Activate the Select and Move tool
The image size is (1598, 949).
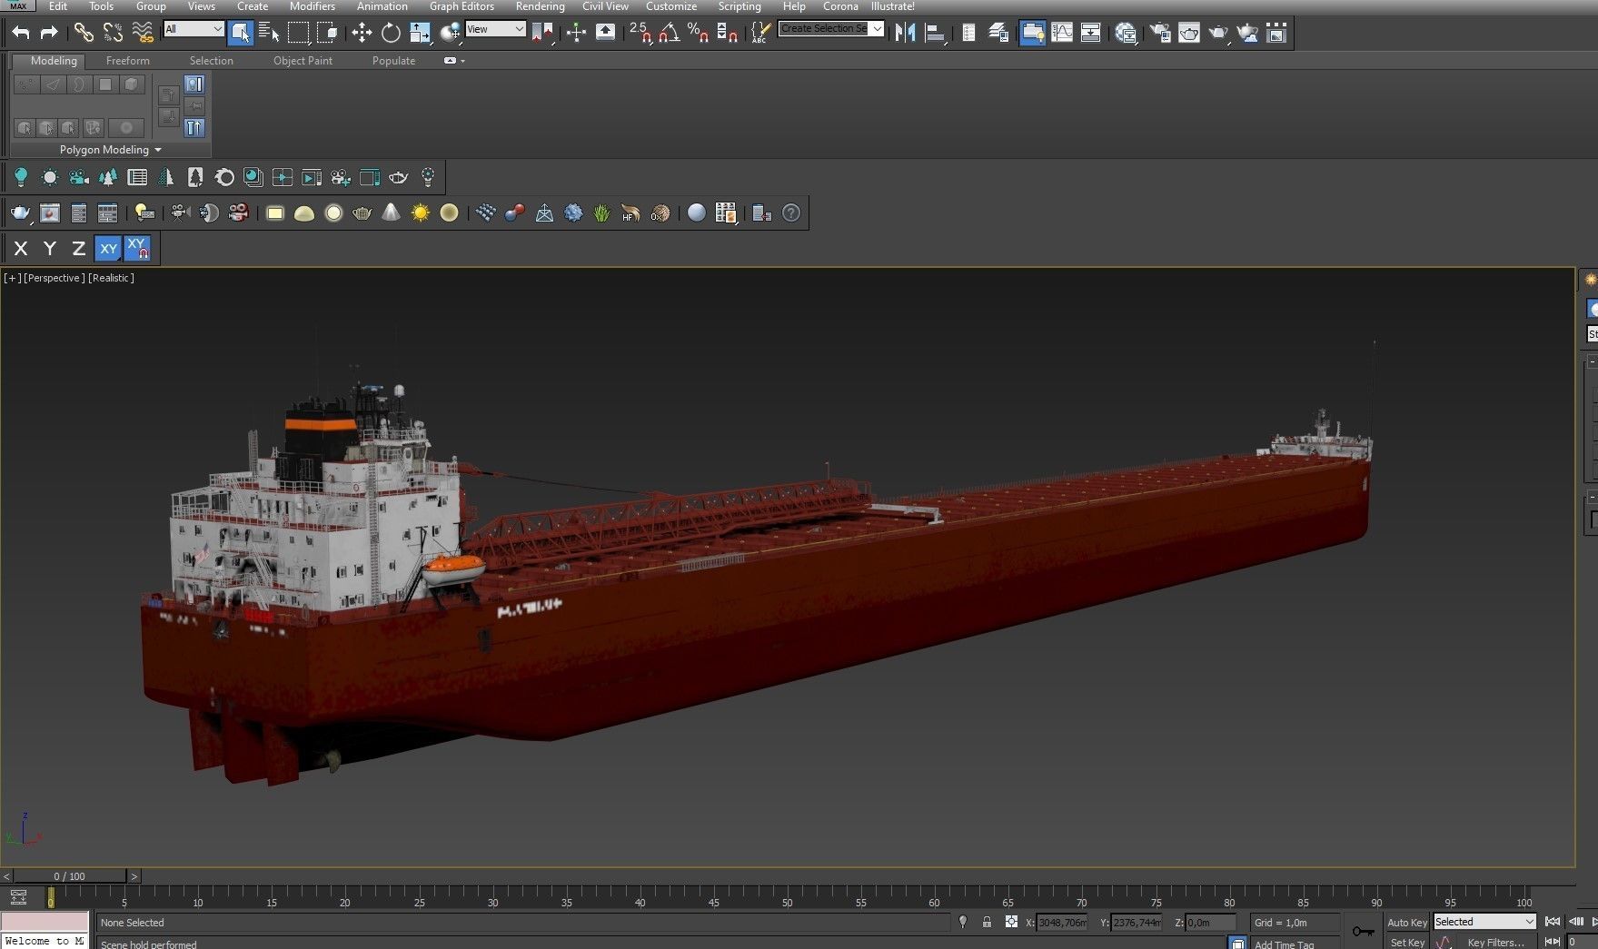[362, 33]
